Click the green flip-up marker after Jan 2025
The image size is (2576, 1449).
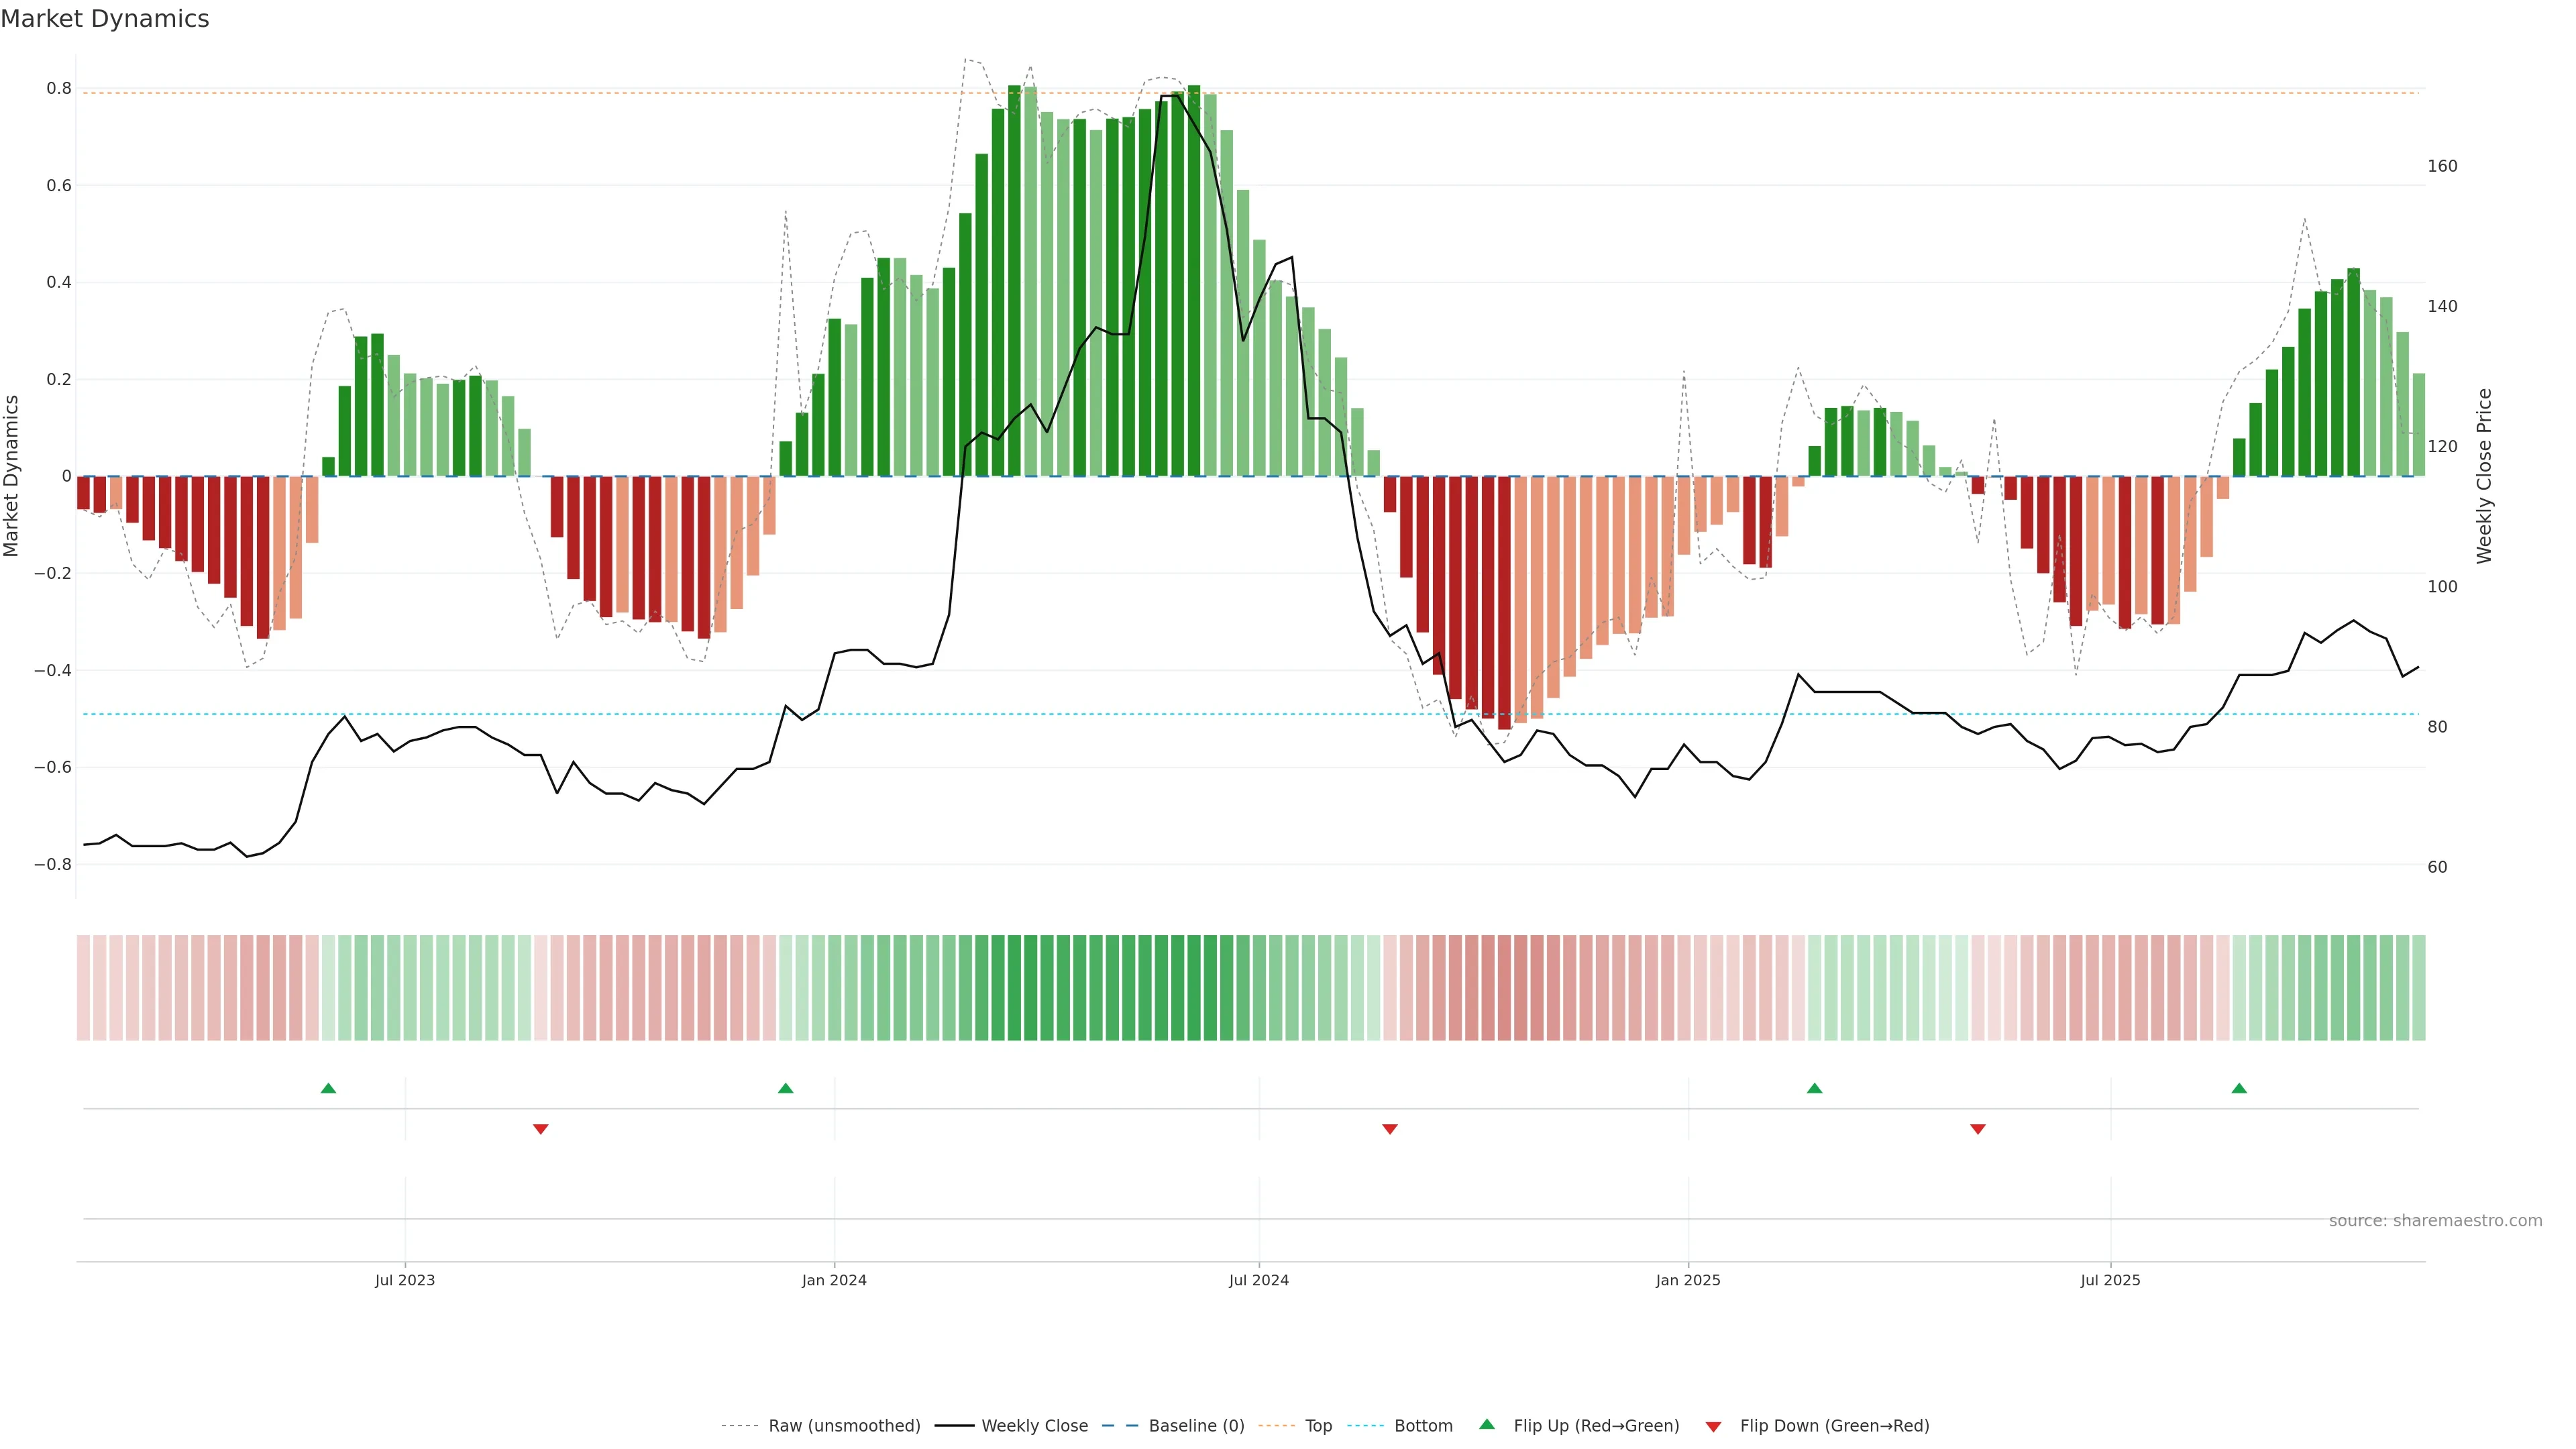(1814, 1088)
